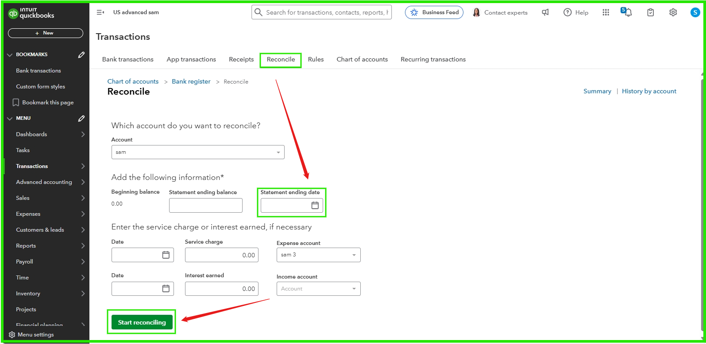
Task: Expand the Dashboards submenu arrow
Action: pyautogui.click(x=83, y=134)
